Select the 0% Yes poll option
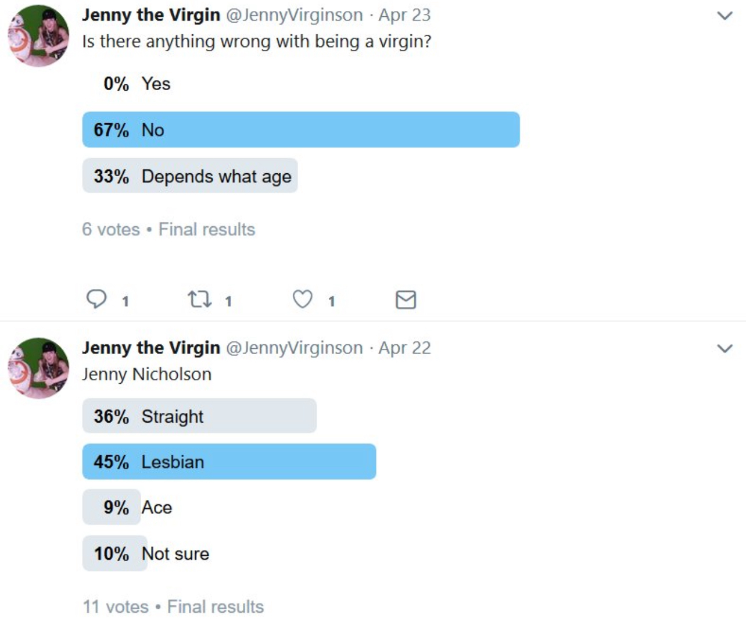The image size is (746, 632). pyautogui.click(x=137, y=84)
